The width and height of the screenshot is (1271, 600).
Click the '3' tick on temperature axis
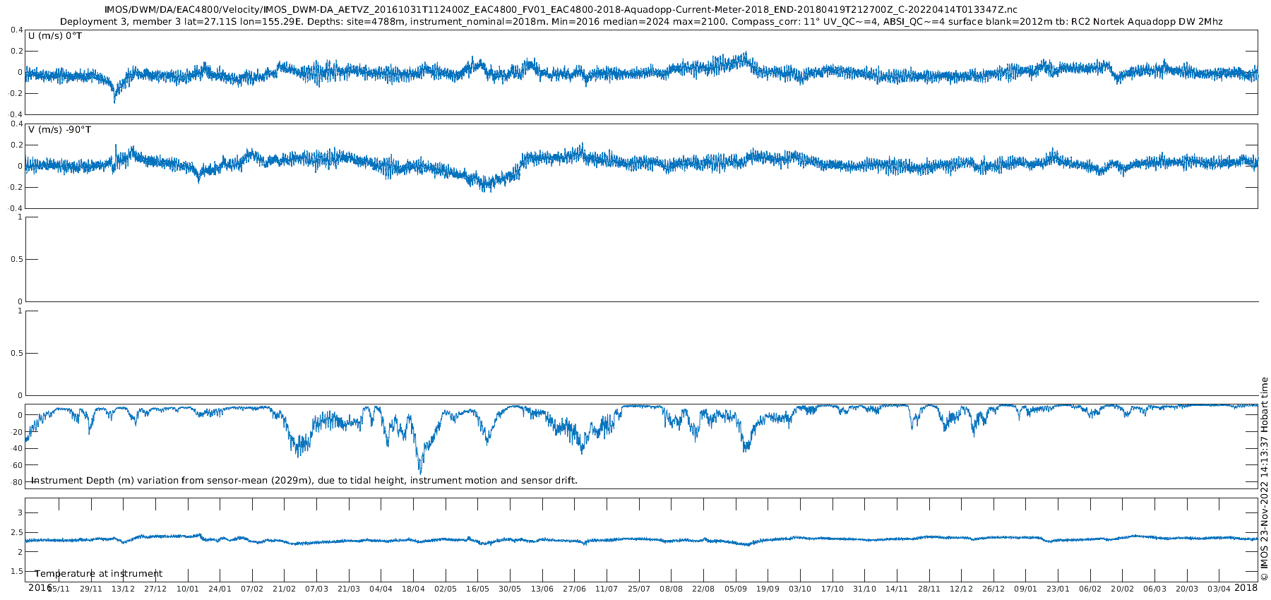click(20, 512)
